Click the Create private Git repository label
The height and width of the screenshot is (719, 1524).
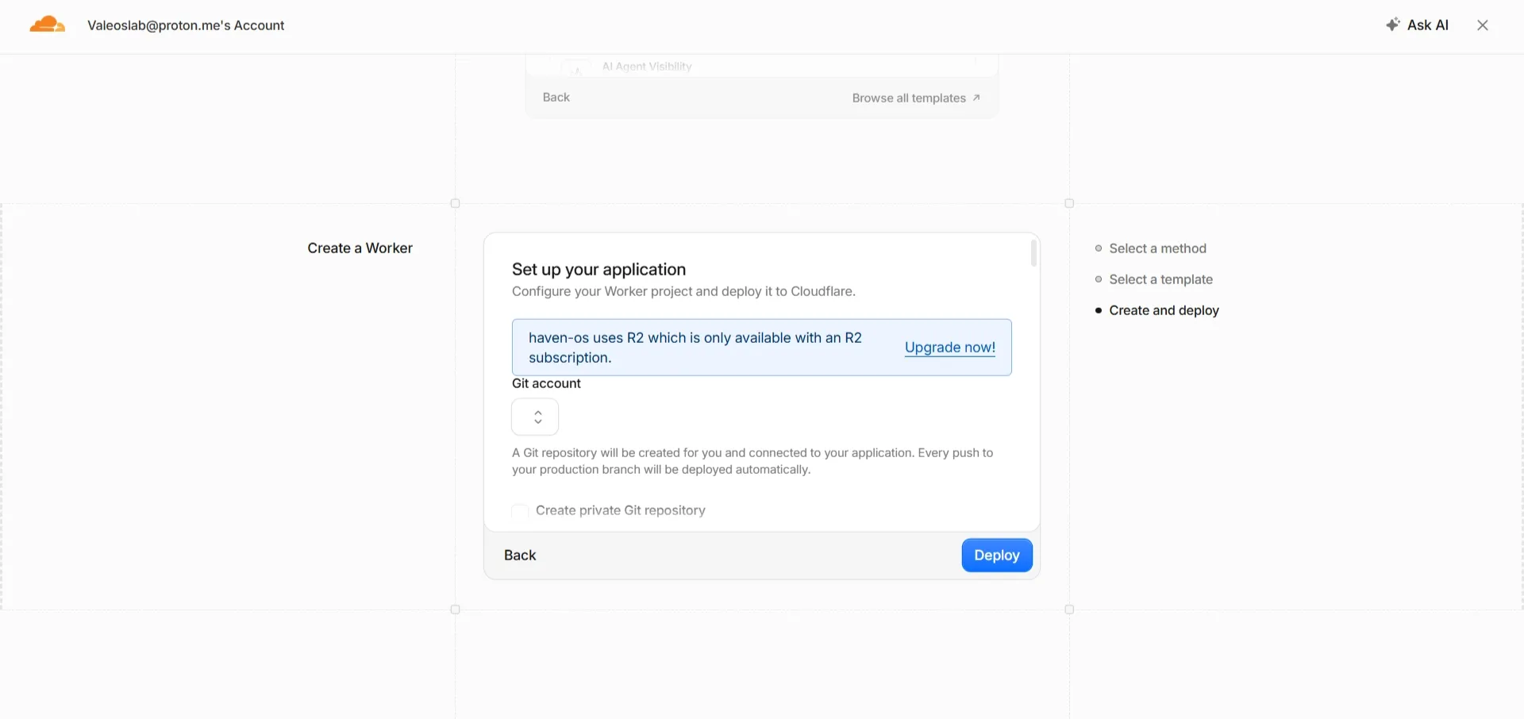click(x=621, y=510)
